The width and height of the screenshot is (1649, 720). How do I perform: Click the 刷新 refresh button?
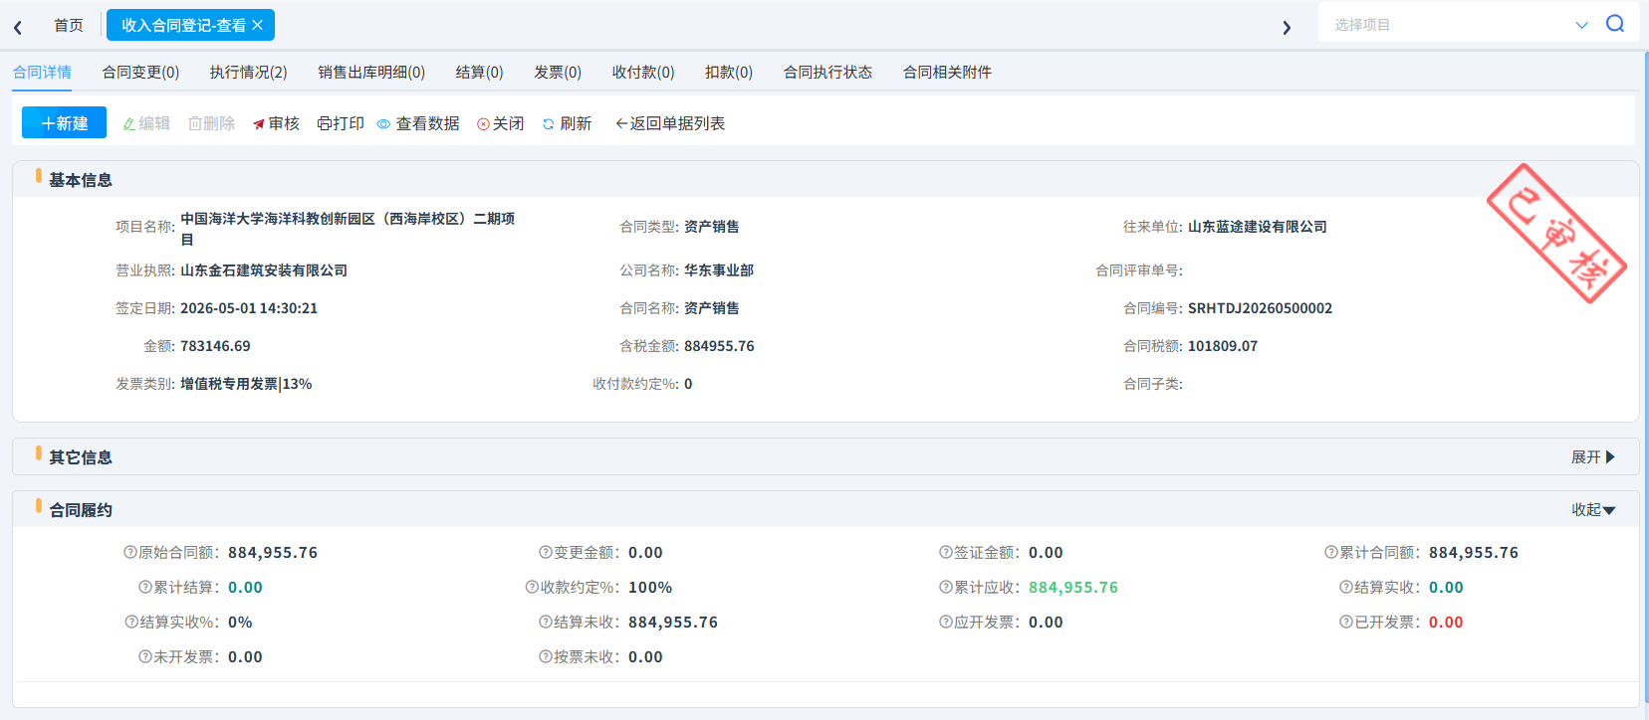pos(567,123)
